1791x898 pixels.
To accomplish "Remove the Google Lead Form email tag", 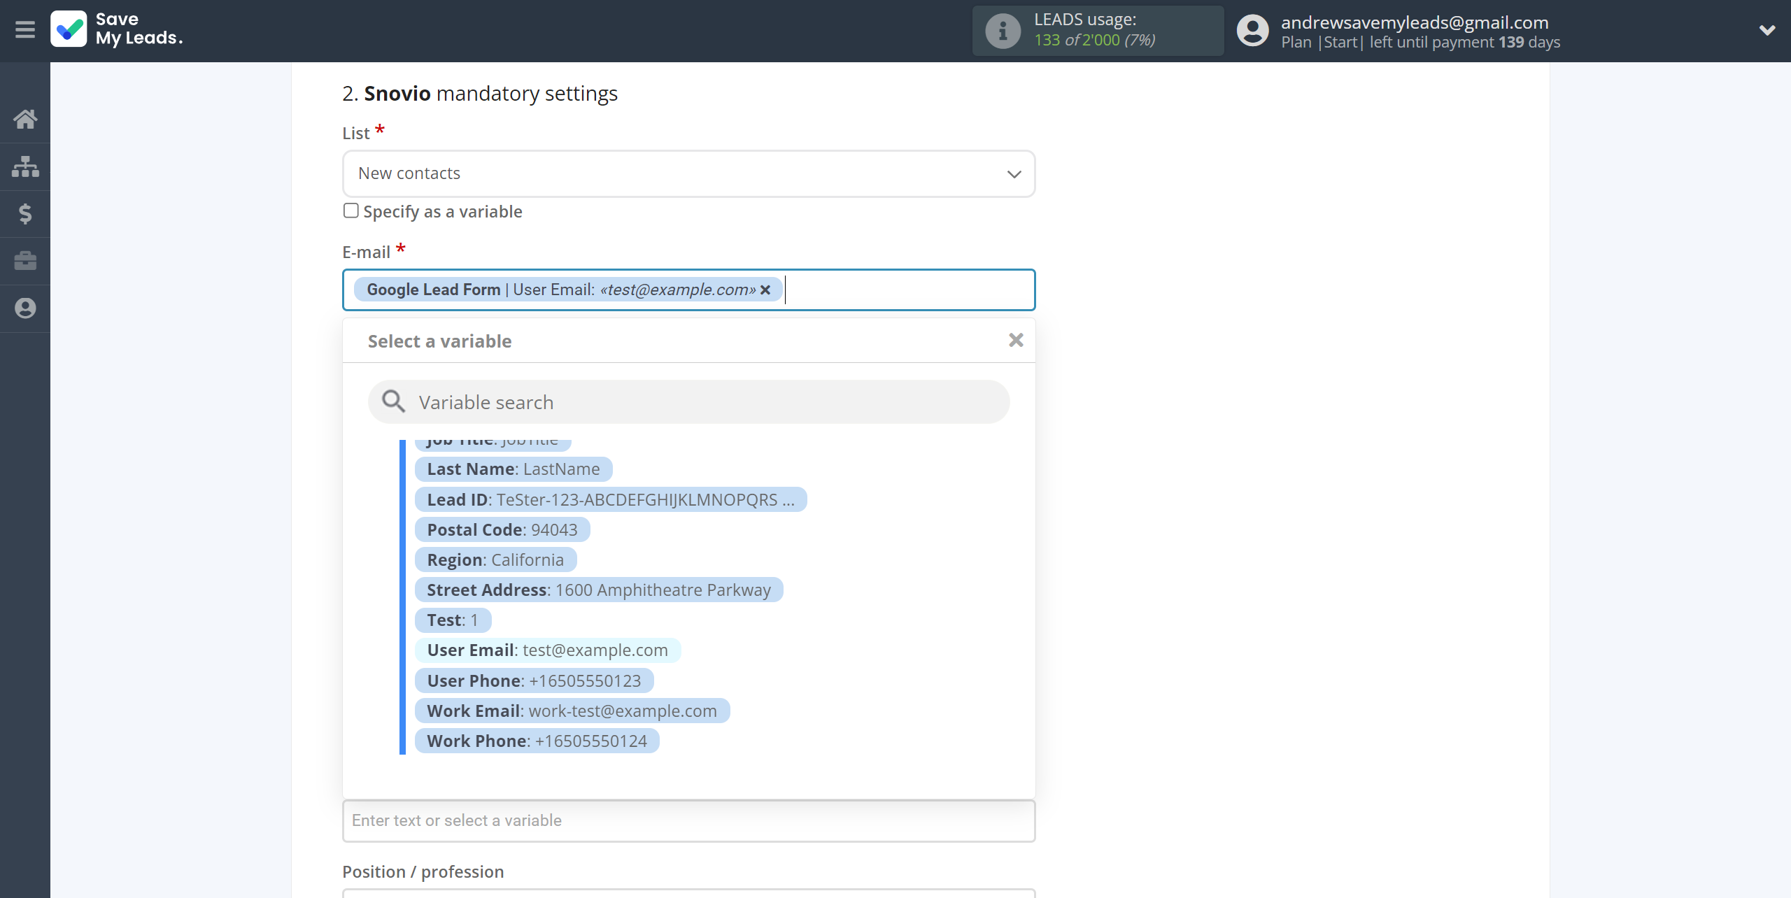I will [768, 289].
